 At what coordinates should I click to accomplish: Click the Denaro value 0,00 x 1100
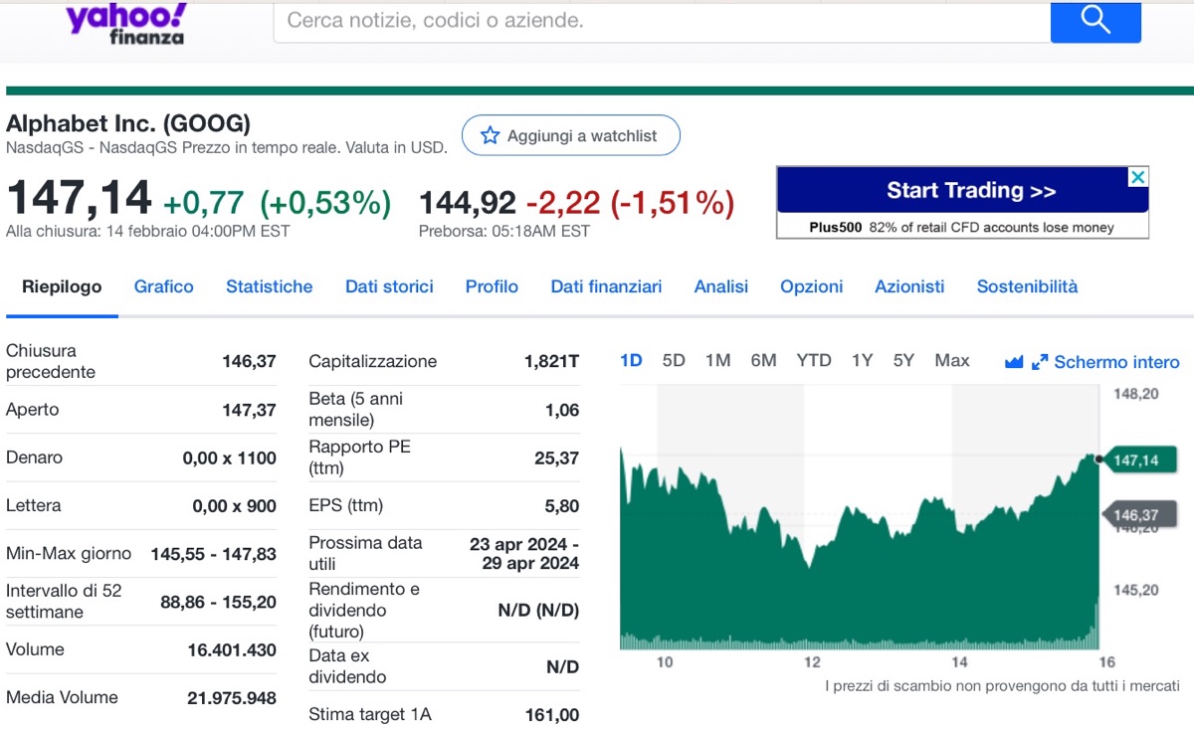pyautogui.click(x=230, y=458)
